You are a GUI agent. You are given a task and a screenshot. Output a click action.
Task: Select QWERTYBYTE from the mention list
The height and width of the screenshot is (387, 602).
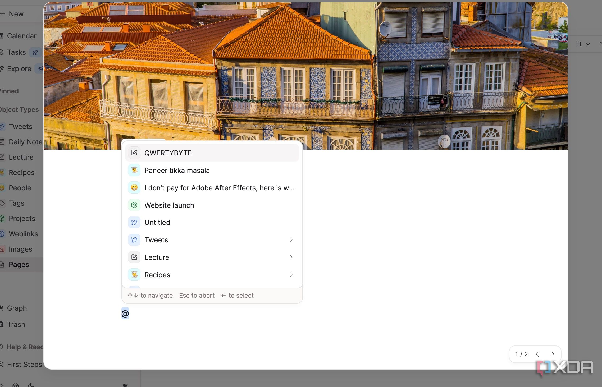pyautogui.click(x=212, y=153)
